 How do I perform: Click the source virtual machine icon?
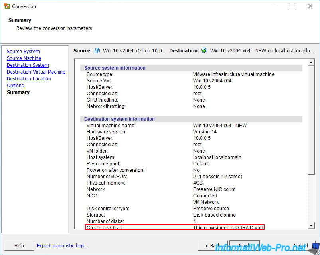tap(97, 50)
